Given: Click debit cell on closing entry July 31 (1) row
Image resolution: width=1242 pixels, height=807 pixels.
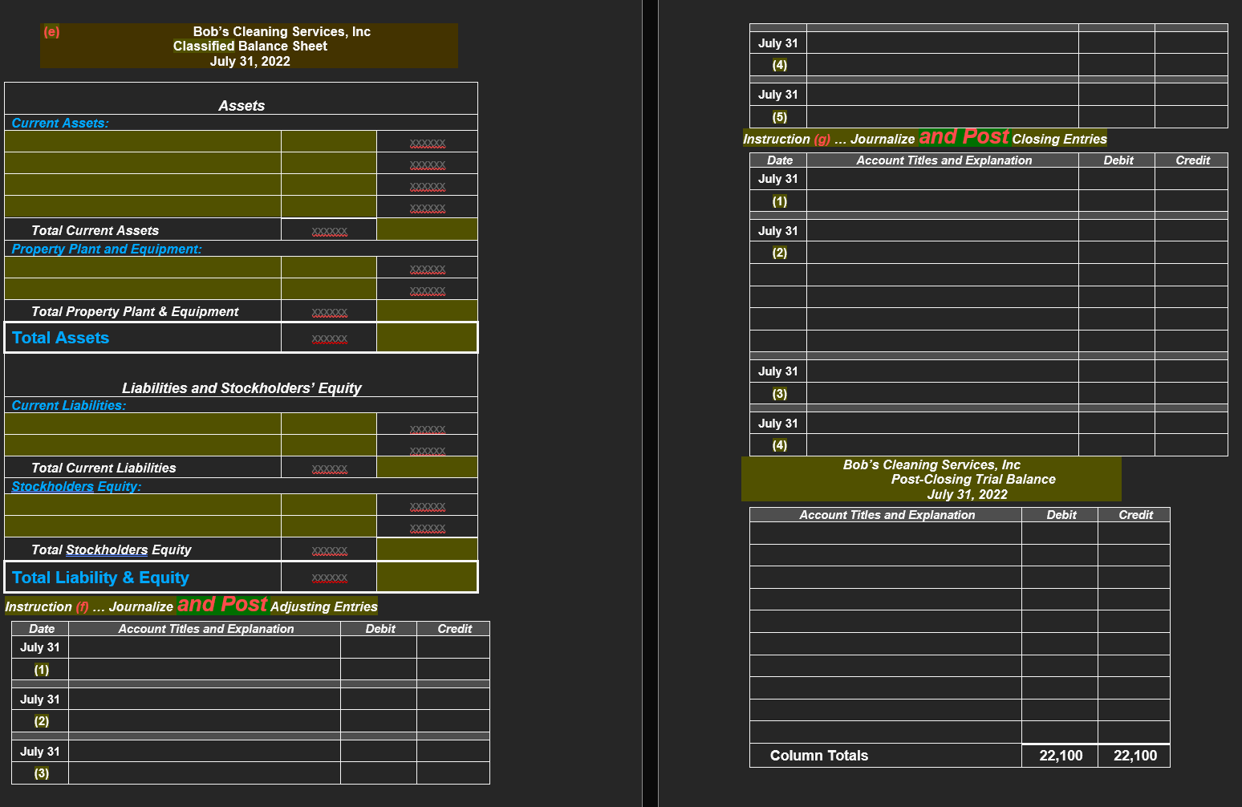Looking at the screenshot, I should pyautogui.click(x=1117, y=179).
